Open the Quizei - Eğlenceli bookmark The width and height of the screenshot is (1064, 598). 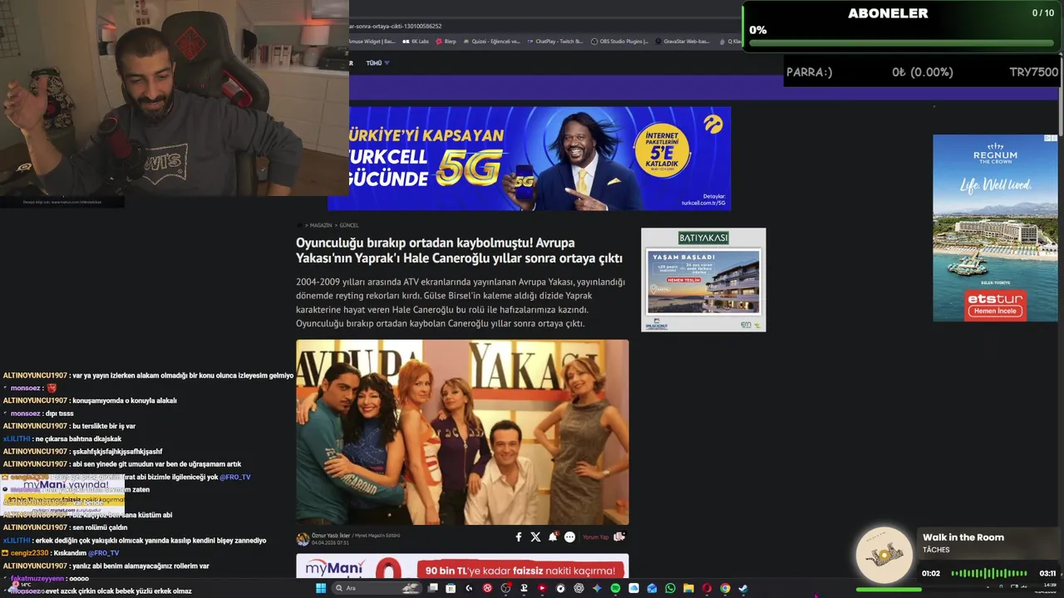[x=492, y=41]
